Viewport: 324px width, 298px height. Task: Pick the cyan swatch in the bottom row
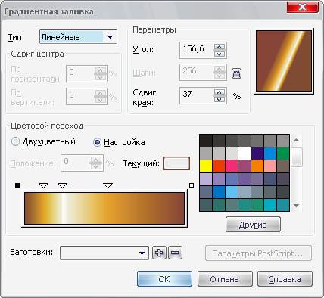(270, 205)
